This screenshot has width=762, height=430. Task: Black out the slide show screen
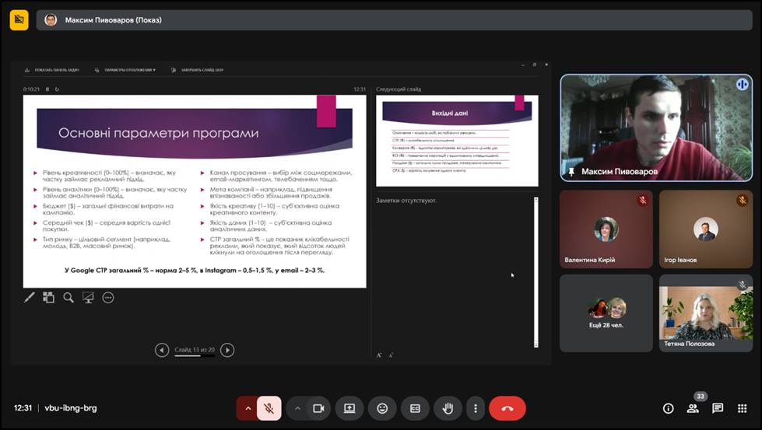[88, 297]
